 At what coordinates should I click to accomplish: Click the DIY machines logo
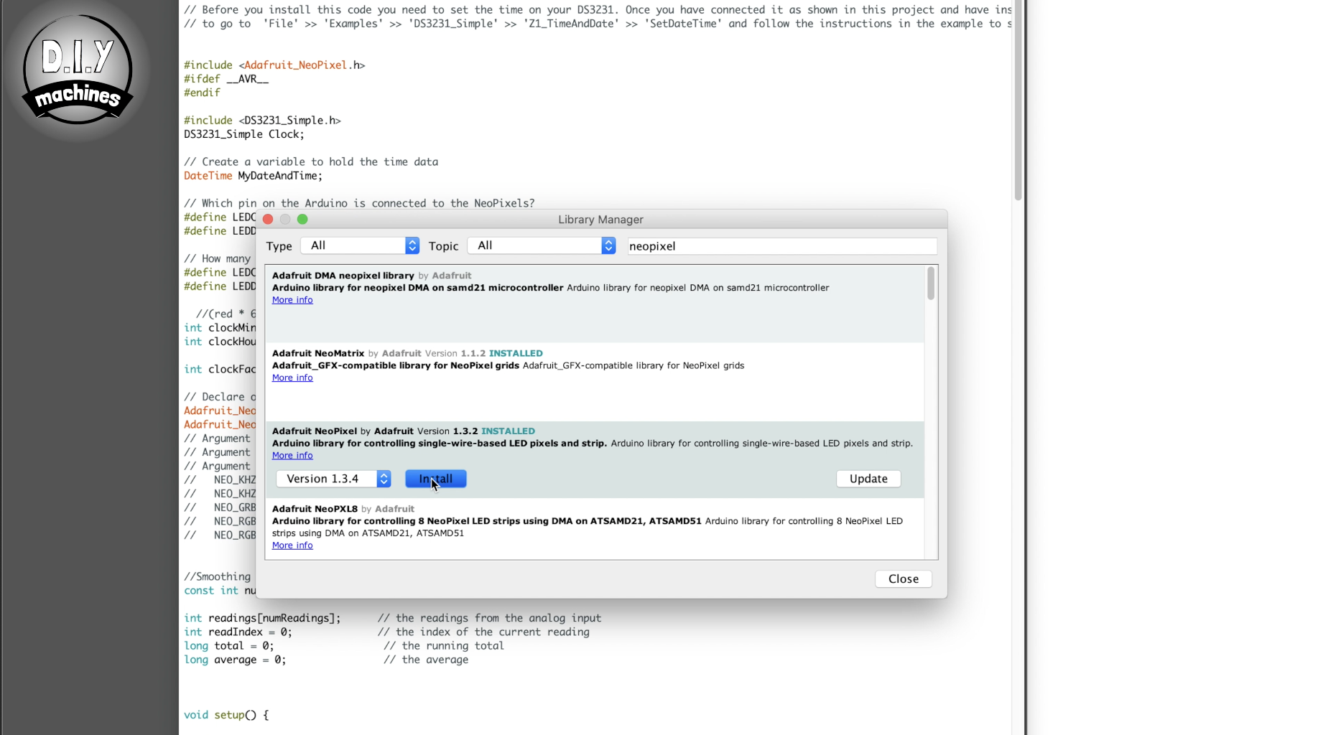tap(78, 70)
